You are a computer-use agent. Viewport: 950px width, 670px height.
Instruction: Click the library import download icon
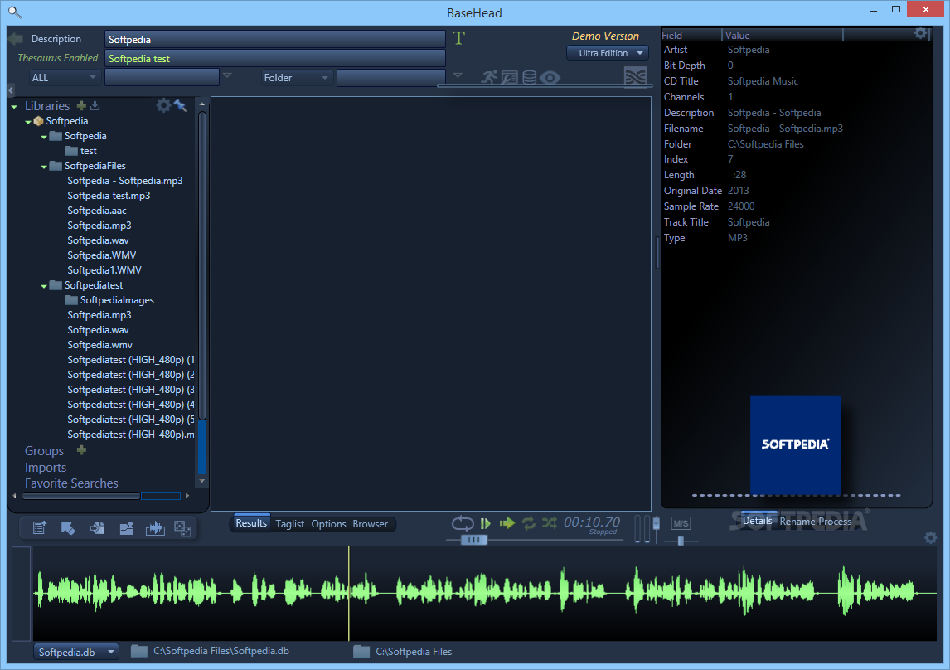pyautogui.click(x=95, y=105)
